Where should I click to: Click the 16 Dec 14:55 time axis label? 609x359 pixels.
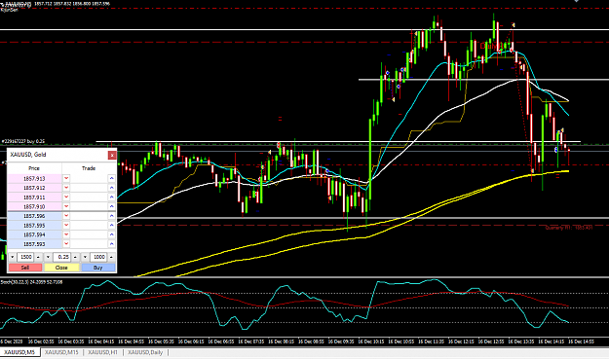[x=582, y=341]
